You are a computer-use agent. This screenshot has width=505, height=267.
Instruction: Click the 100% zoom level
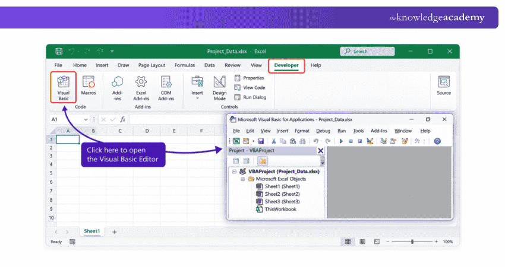tap(448, 241)
